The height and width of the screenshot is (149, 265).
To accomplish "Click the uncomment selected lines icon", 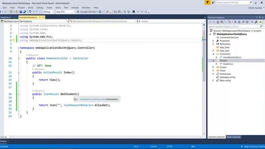I will tap(128, 12).
